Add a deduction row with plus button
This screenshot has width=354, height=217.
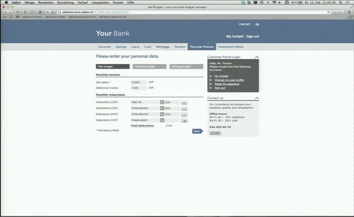(x=184, y=120)
